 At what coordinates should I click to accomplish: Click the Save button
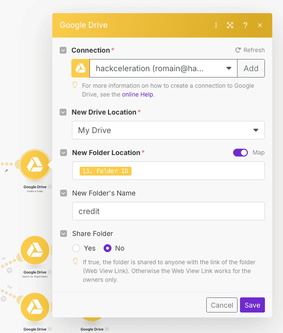252,305
